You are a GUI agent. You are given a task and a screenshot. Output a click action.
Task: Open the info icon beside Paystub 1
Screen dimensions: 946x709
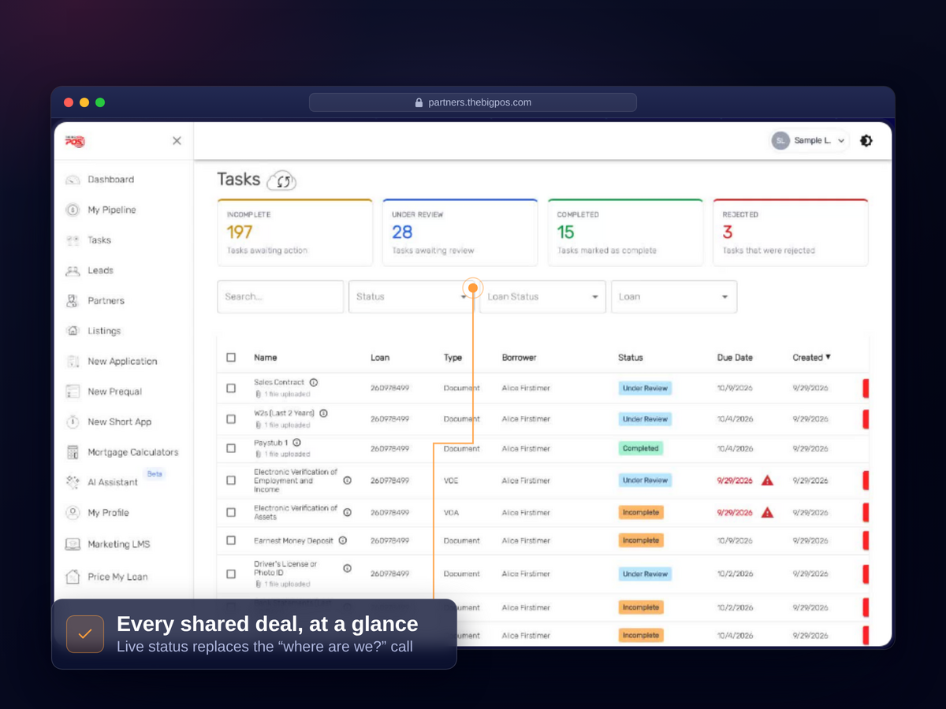click(296, 443)
